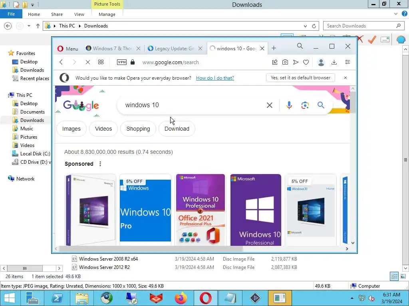Open Opera My Flow send icon

296,62
